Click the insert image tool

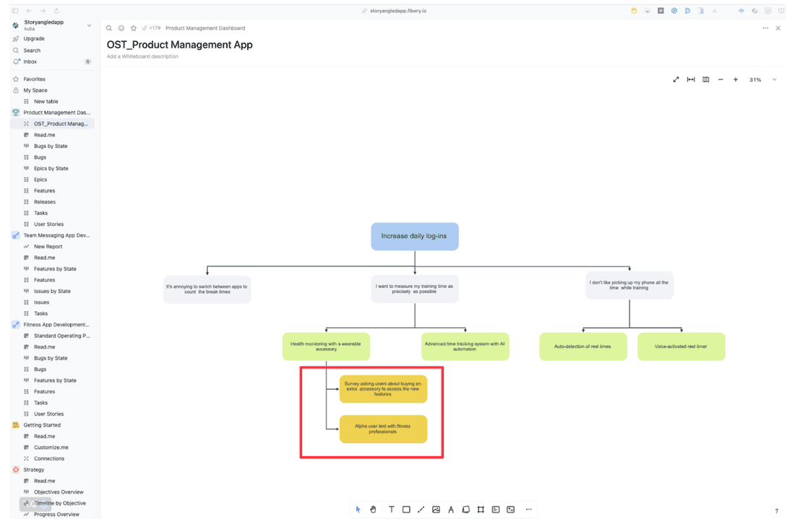[436, 510]
